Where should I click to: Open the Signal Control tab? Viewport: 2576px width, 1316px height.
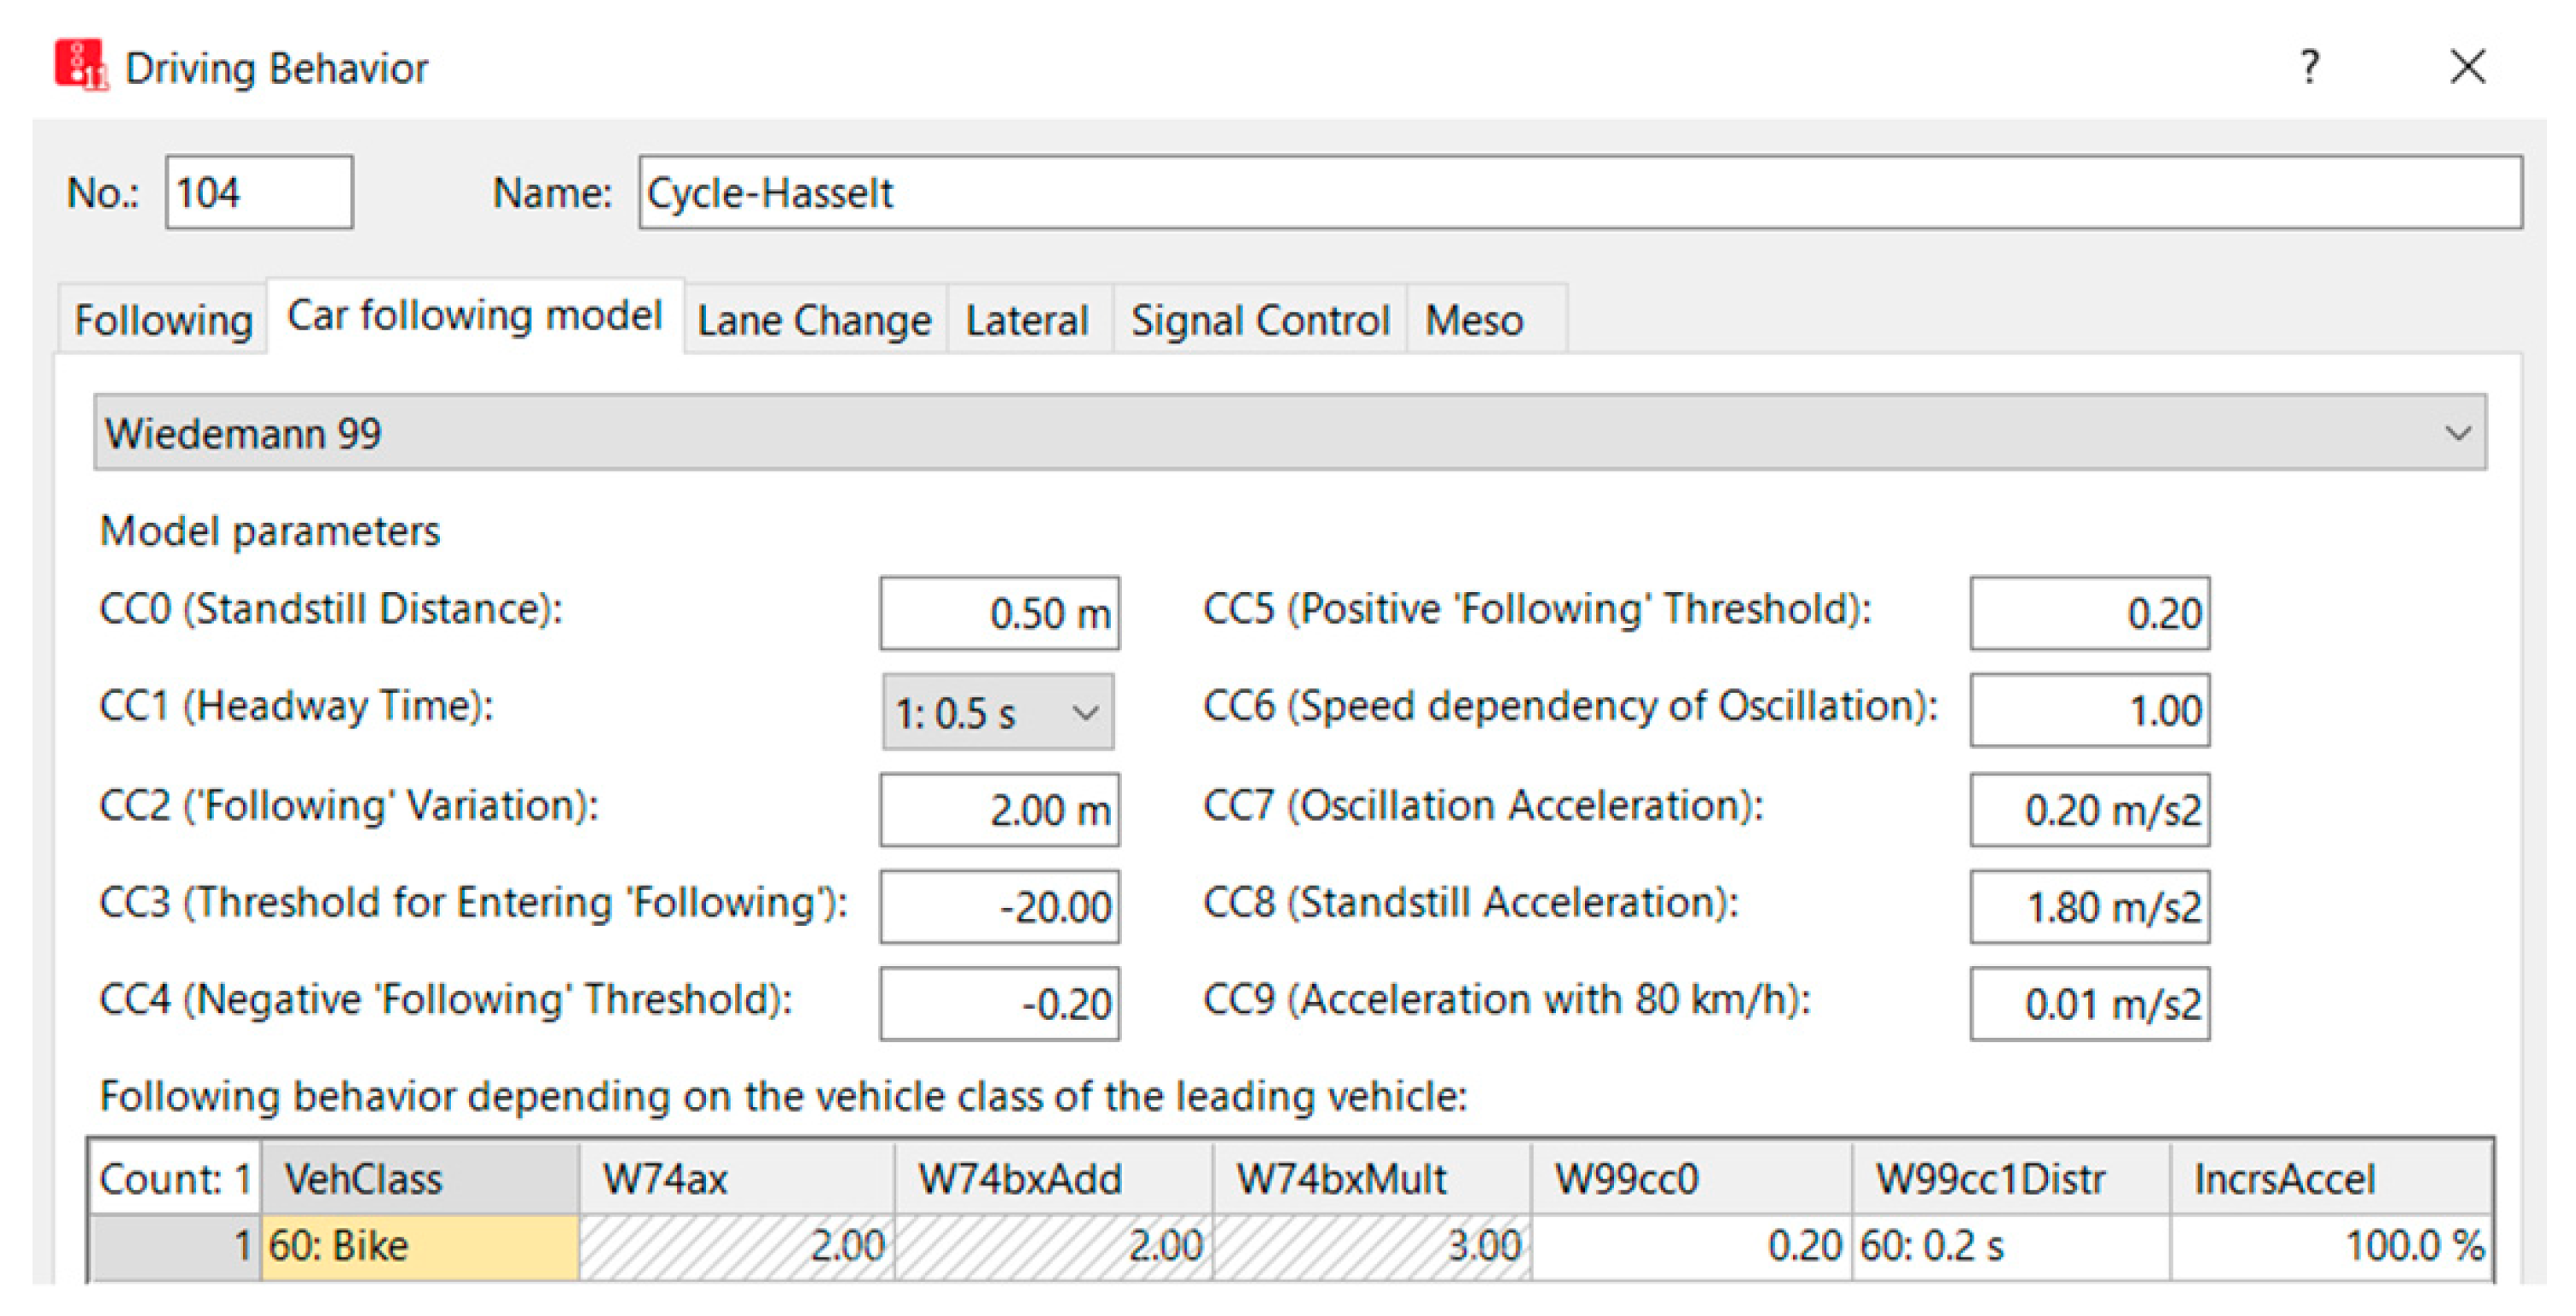[1260, 320]
